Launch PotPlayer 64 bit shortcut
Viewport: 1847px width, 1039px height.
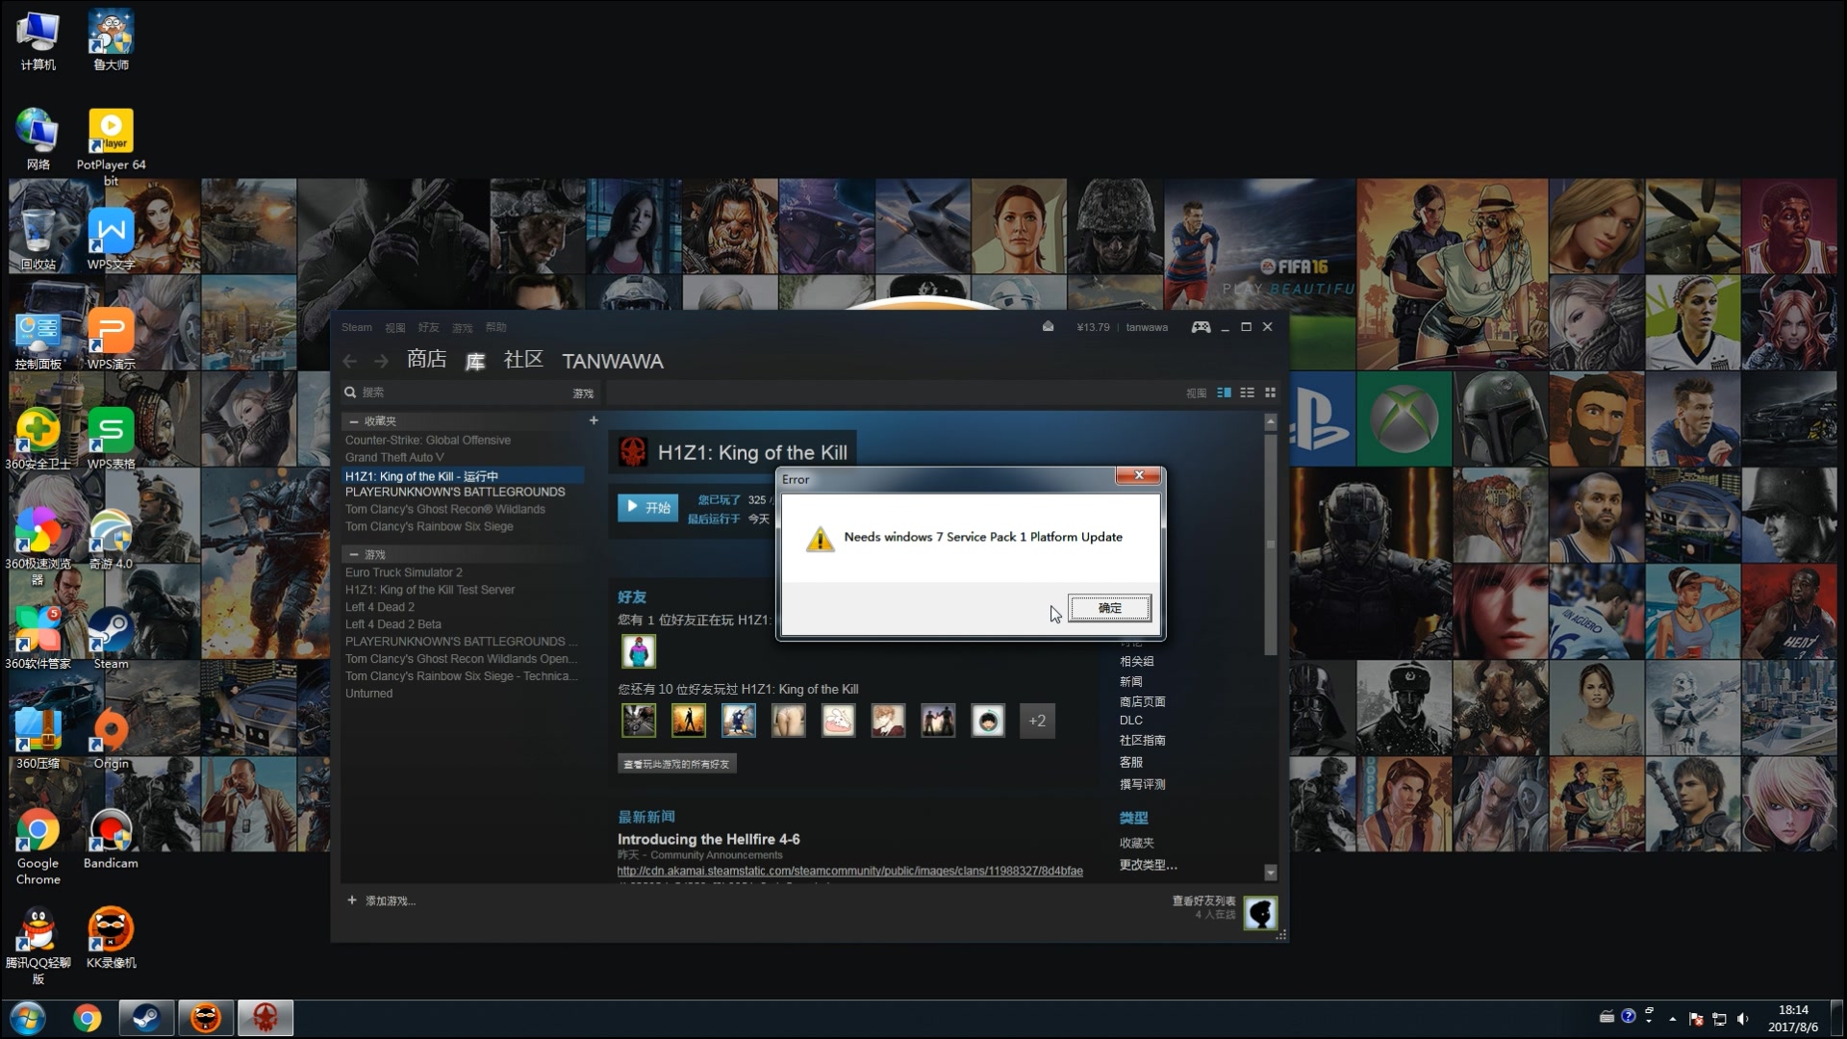tap(111, 146)
